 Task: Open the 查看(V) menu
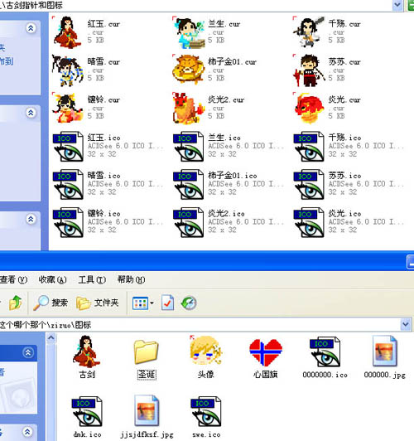[13, 279]
